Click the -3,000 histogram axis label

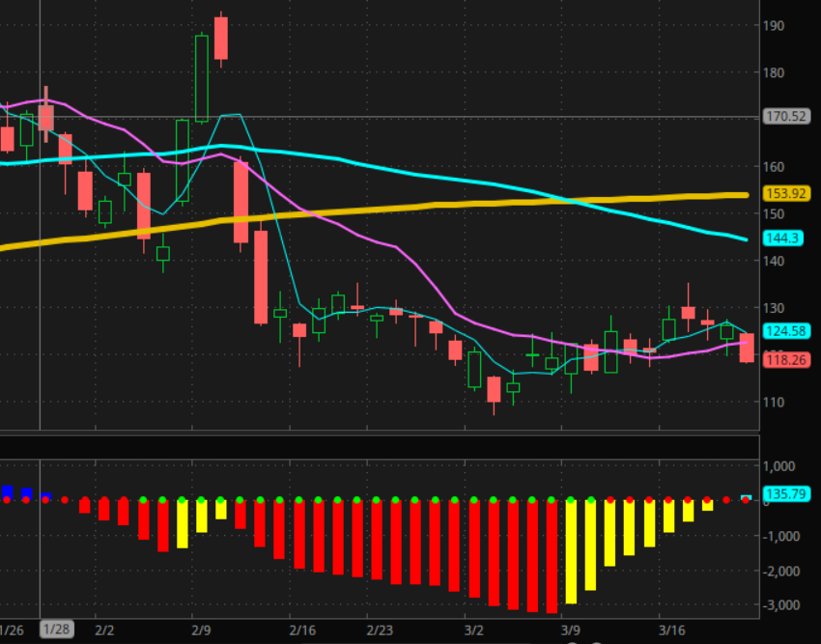click(x=781, y=605)
